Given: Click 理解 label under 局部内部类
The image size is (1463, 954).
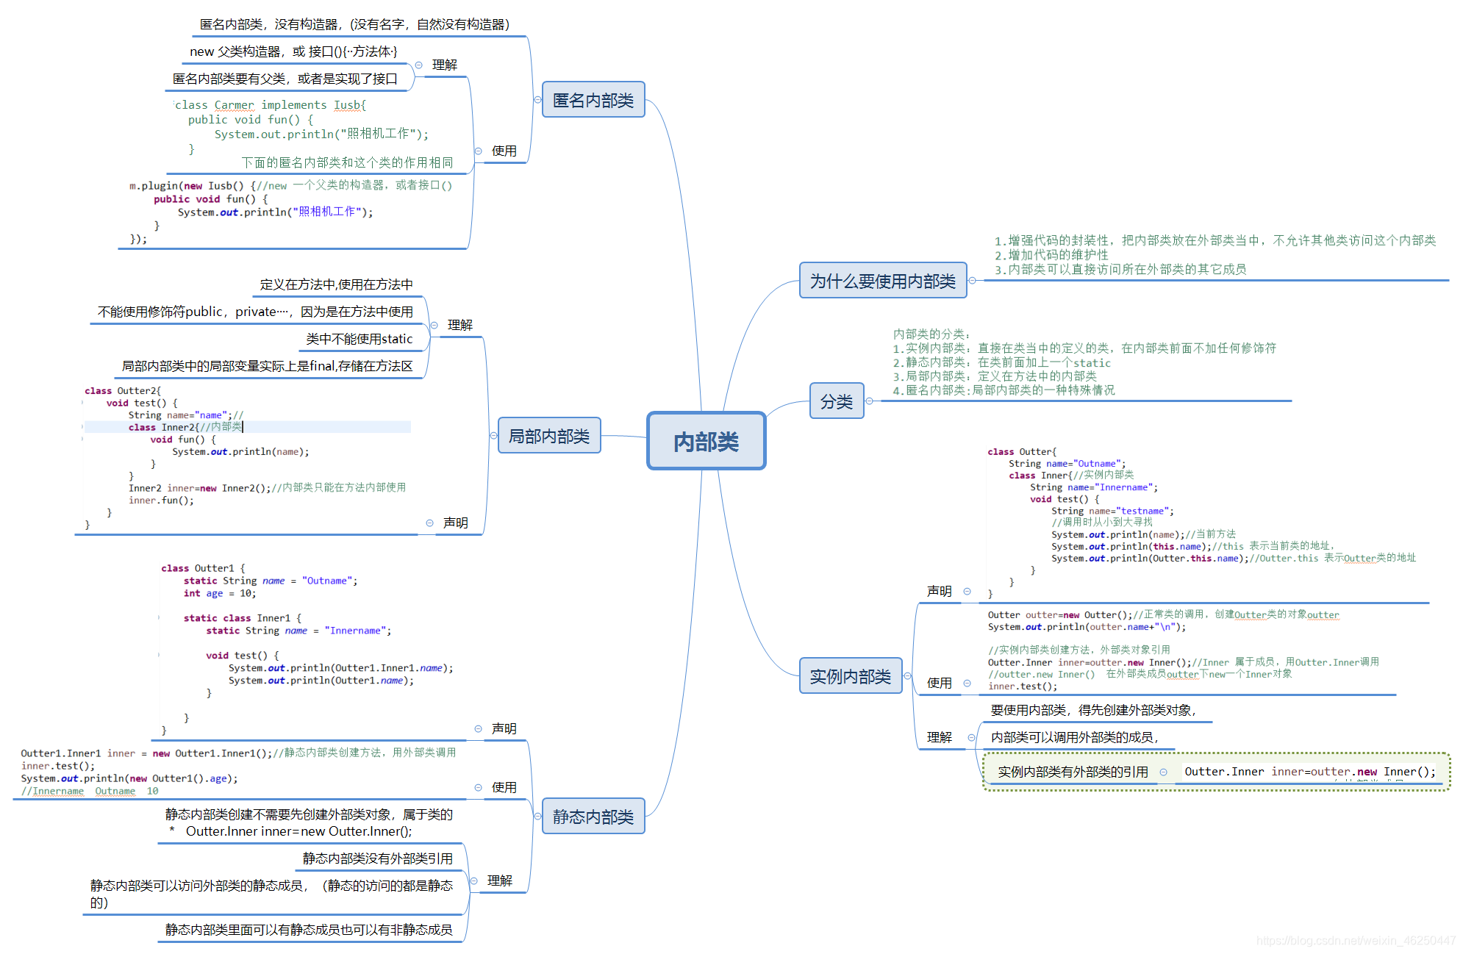Looking at the screenshot, I should pos(460,325).
